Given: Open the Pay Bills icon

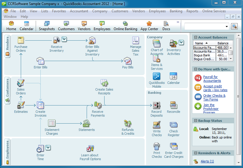Looking at the screenshot, I should click(128, 61).
